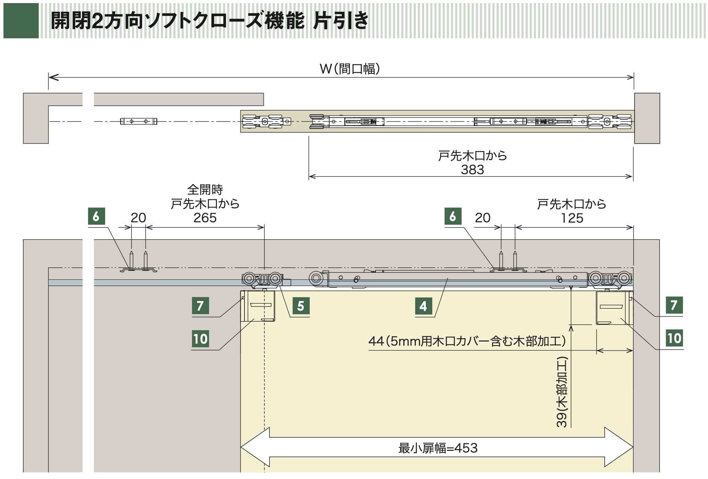The image size is (708, 479).
Task: Click the 最小扉幅=453 label
Action: pos(438,448)
